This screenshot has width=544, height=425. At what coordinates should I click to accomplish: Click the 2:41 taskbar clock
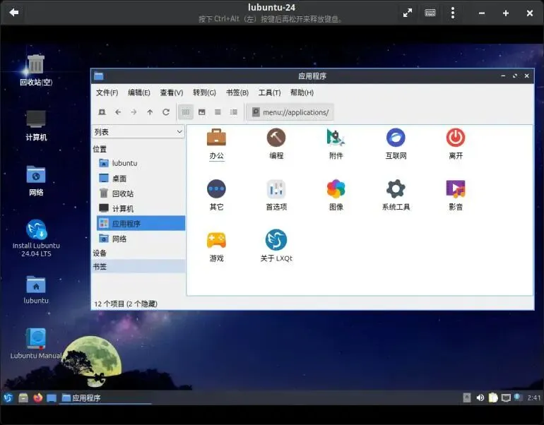[x=534, y=397]
